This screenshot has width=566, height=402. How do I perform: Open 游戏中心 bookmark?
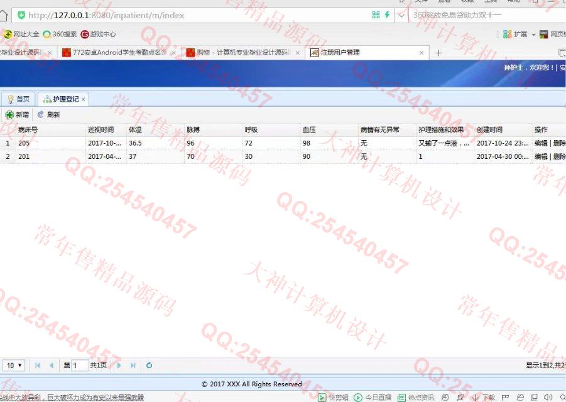pyautogui.click(x=99, y=35)
